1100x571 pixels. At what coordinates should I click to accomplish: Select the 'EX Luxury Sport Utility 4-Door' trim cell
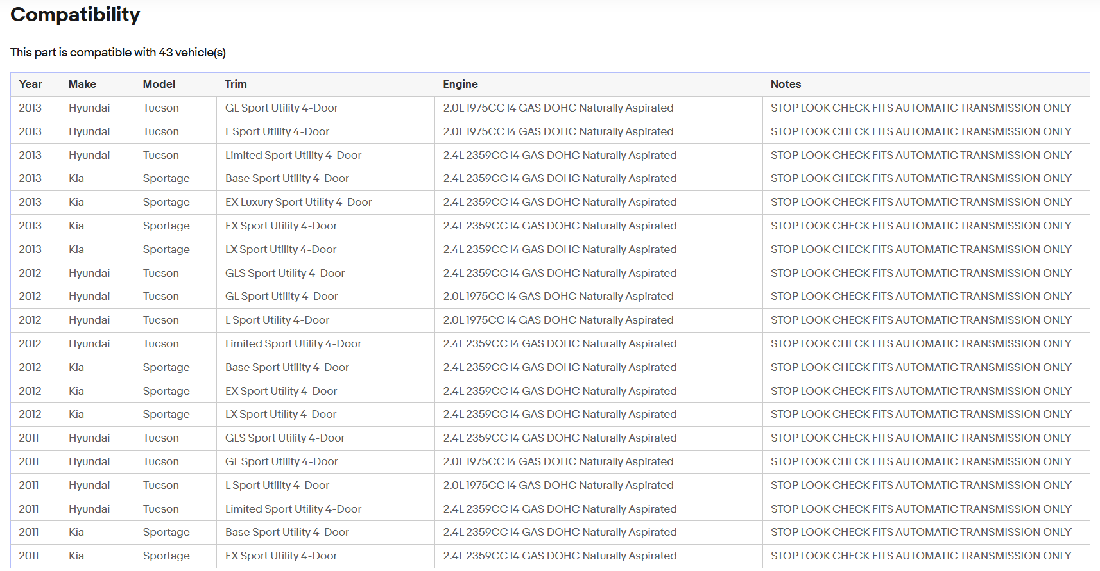[298, 202]
